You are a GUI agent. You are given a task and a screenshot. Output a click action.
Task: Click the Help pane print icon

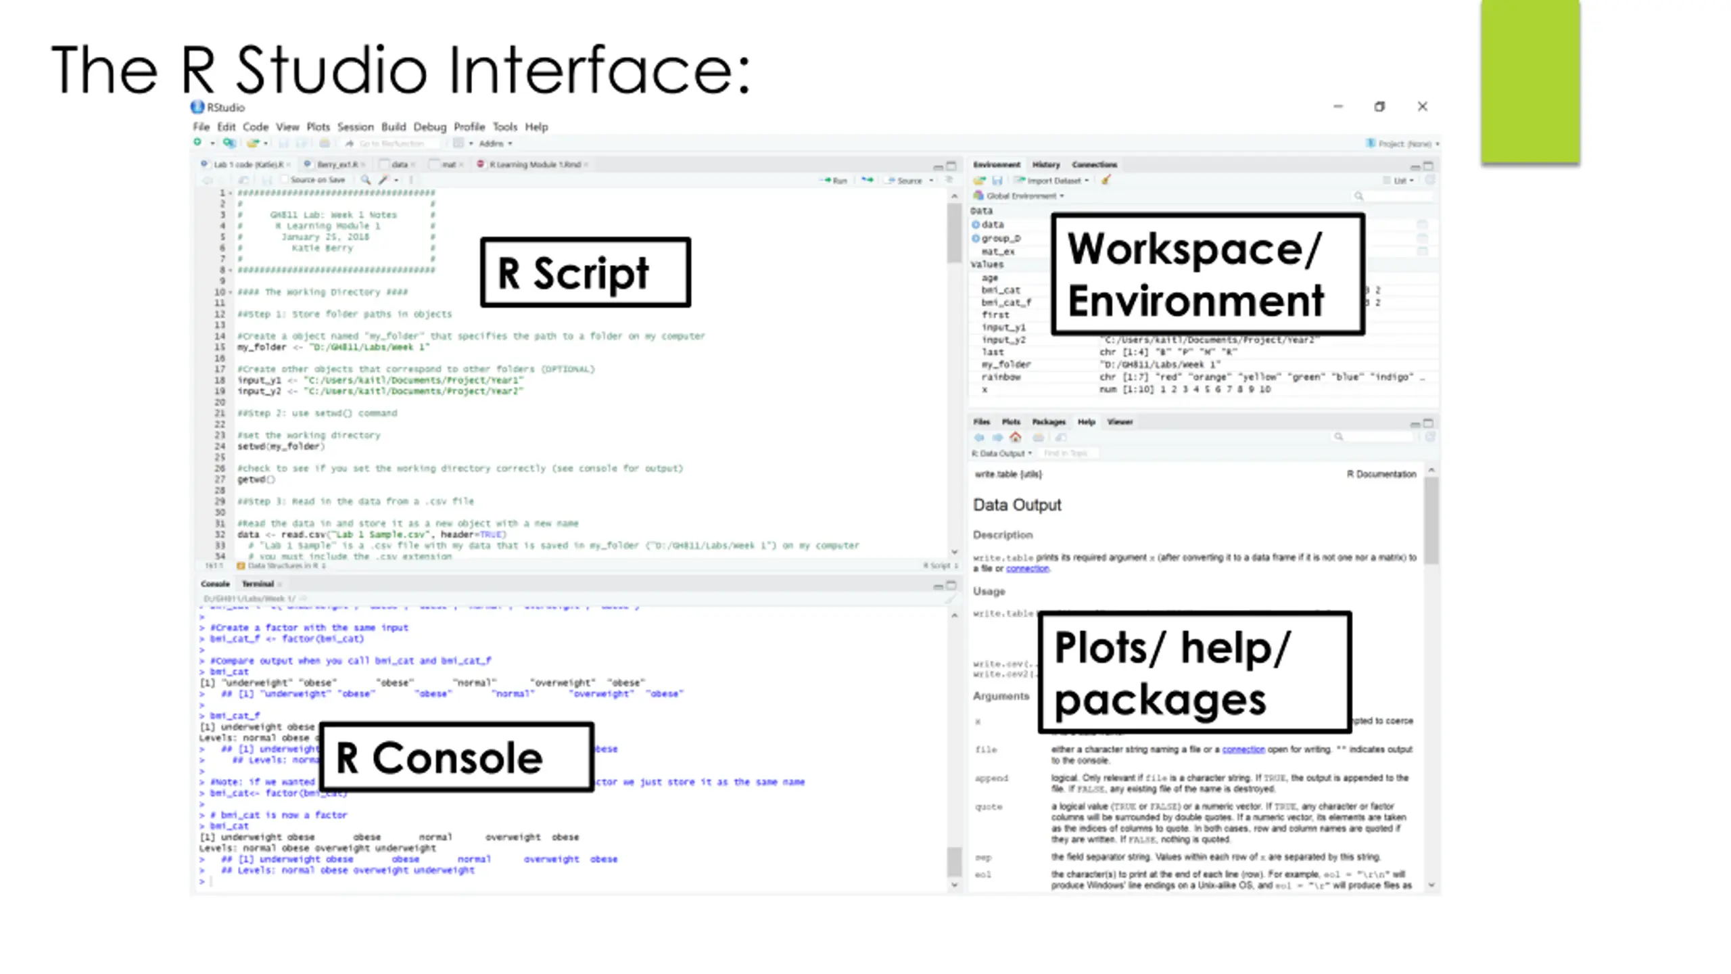point(1038,438)
